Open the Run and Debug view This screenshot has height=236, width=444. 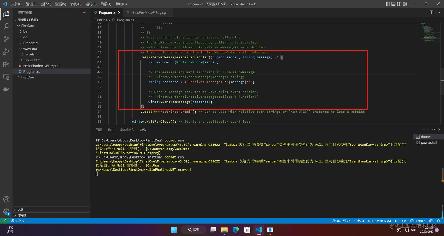pos(6,52)
